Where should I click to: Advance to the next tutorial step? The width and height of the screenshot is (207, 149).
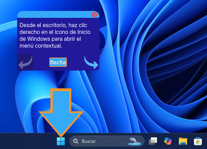pos(91,62)
